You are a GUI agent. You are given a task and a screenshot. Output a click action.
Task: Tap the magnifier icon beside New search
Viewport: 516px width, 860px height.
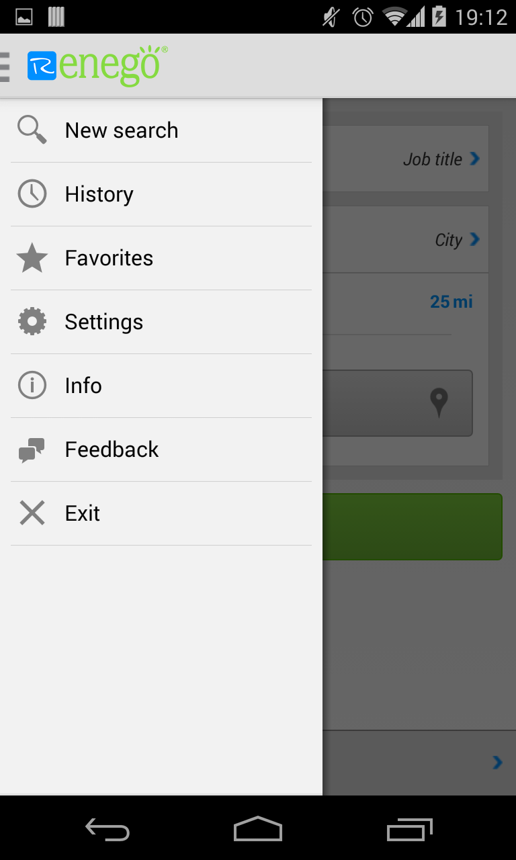tap(32, 130)
